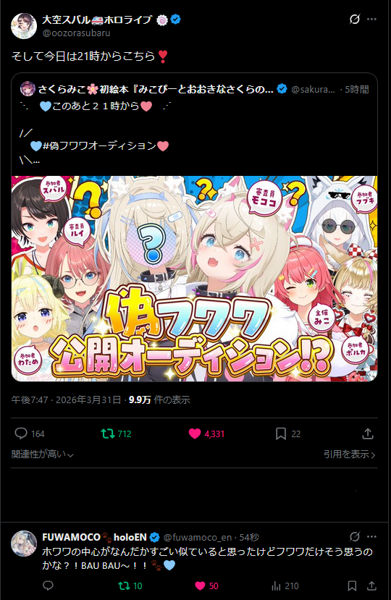Open more options on Subaru's post

(x=372, y=19)
